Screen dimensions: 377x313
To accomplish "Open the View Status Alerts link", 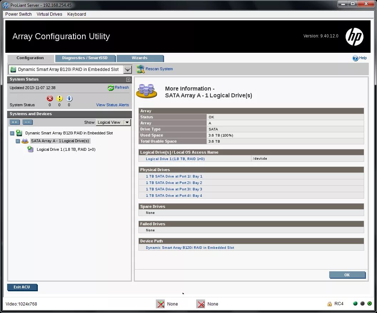I will [x=112, y=105].
